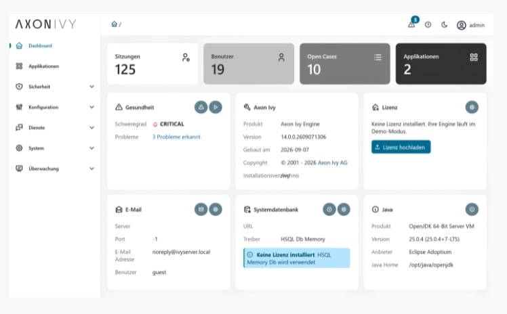Click the /opt/java/openjdk path
This screenshot has height=314, width=507.
tap(431, 265)
